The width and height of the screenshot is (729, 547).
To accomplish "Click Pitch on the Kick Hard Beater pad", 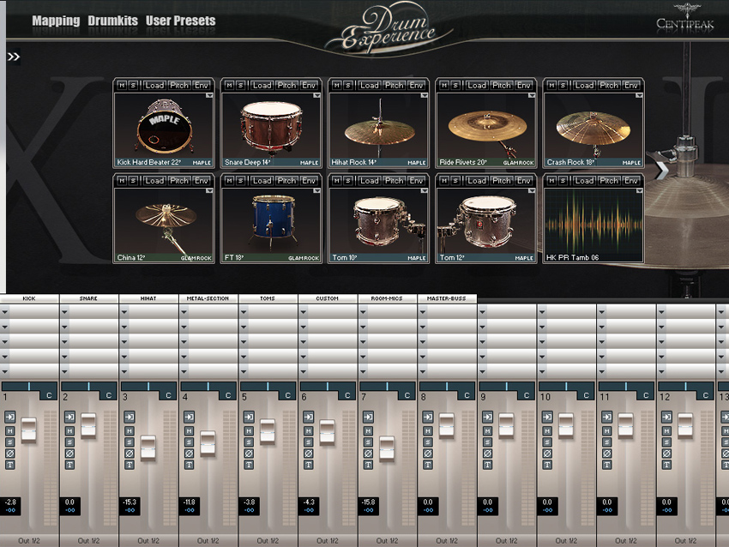I will [179, 85].
